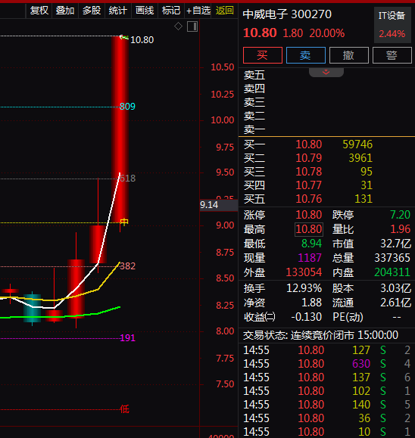Select the 买三 price 10.78
Viewport: 415px width, 438px height.
click(309, 172)
